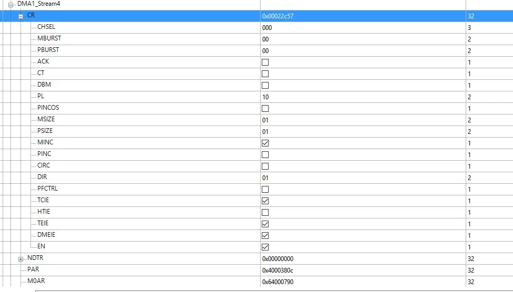Click the PAR value 0x4000380c

278,270
